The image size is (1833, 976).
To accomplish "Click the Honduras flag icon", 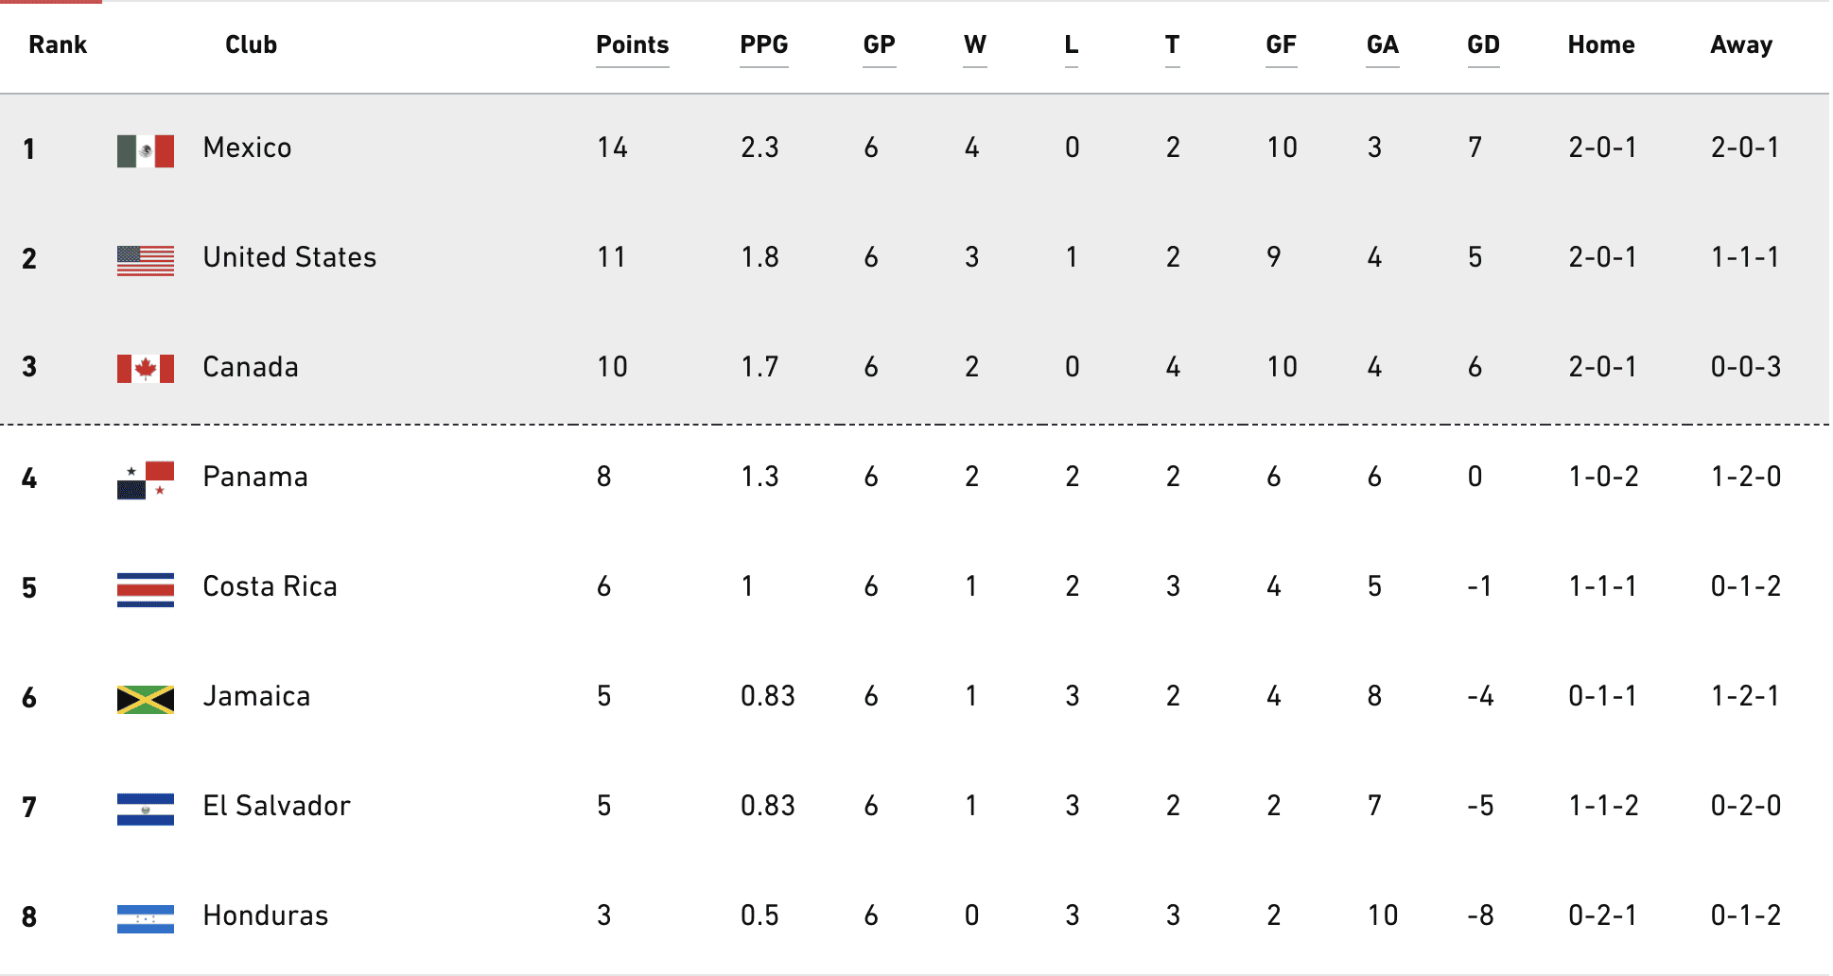I will [x=146, y=918].
